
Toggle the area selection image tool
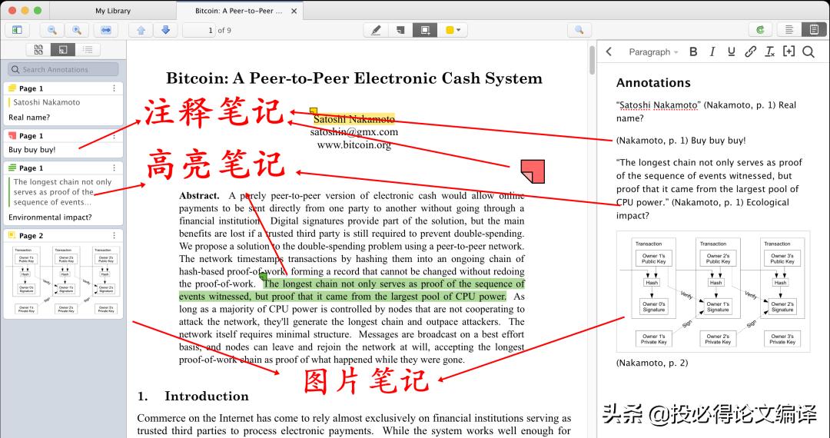[424, 30]
